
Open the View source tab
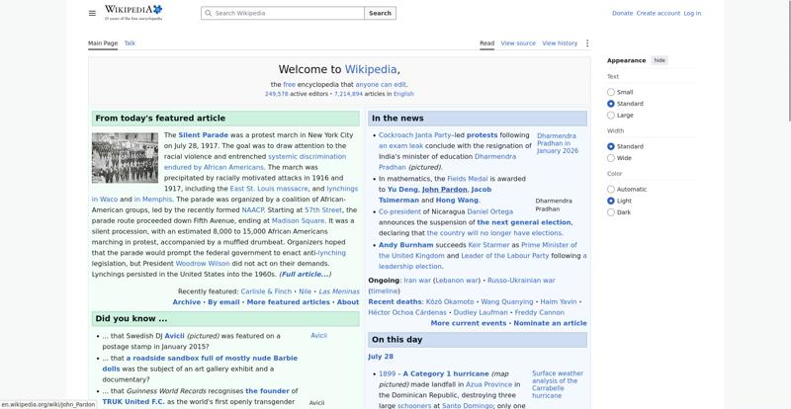pos(518,43)
